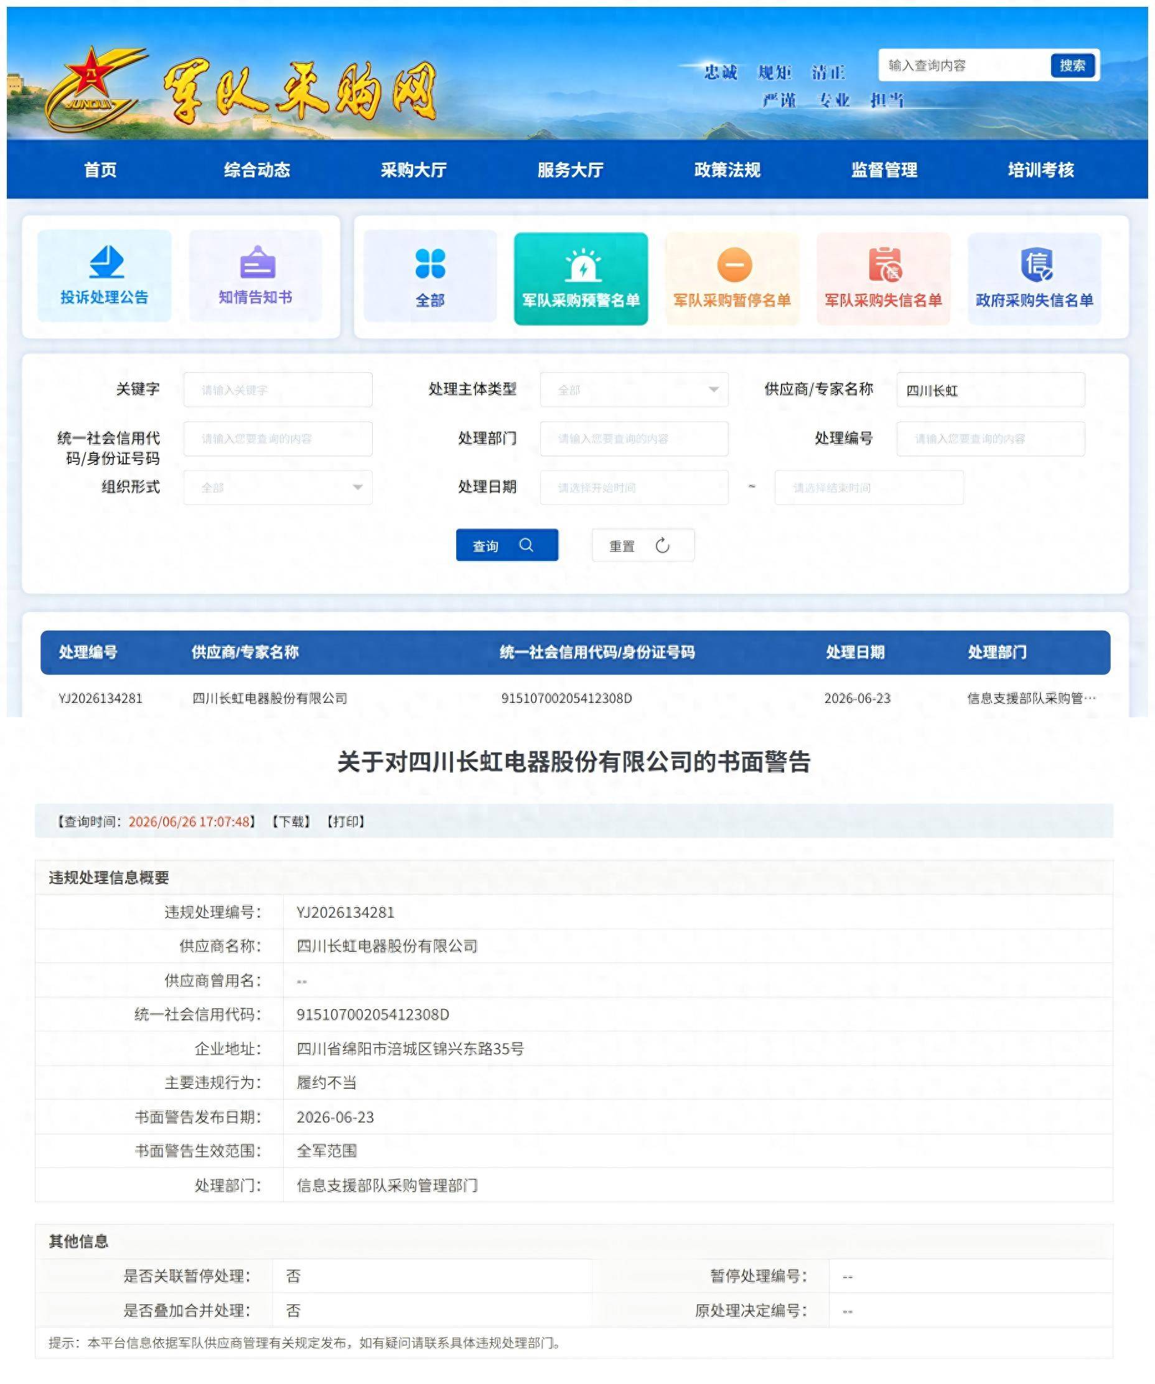The height and width of the screenshot is (1384, 1155).
Task: Focus 统一社会信用代码/身份证号码 input field
Action: click(x=278, y=439)
